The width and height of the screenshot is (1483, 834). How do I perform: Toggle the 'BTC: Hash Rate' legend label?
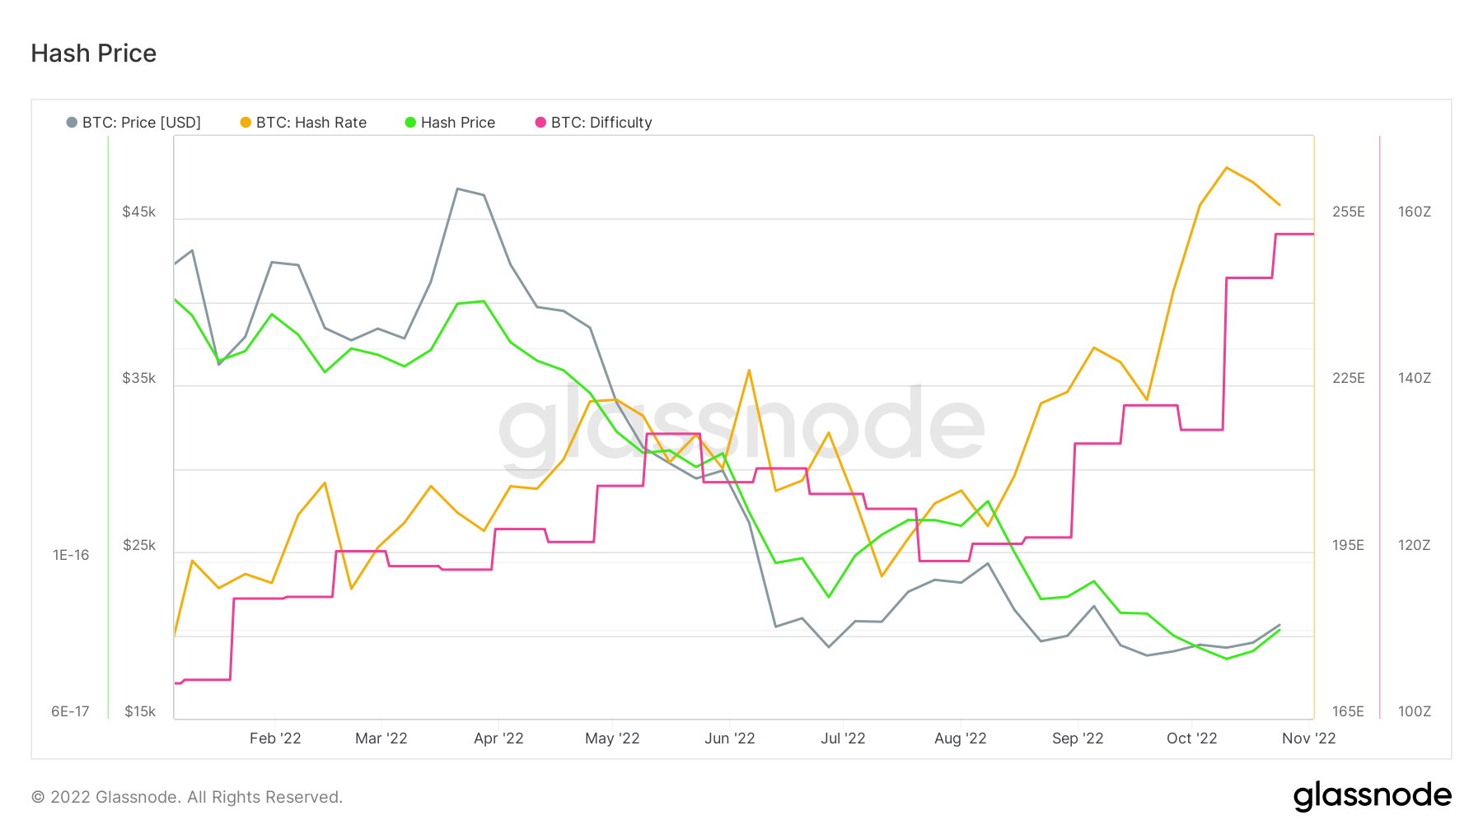311,123
